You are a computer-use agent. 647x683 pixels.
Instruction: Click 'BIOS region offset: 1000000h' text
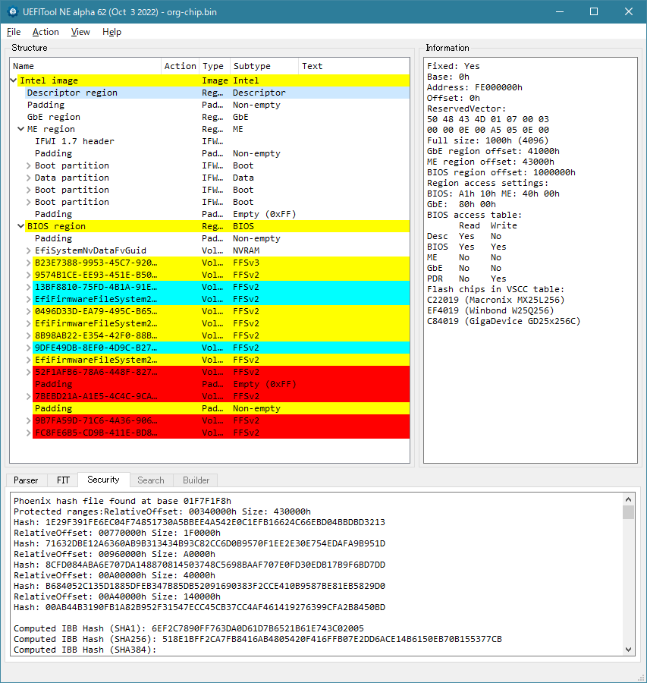(x=501, y=172)
